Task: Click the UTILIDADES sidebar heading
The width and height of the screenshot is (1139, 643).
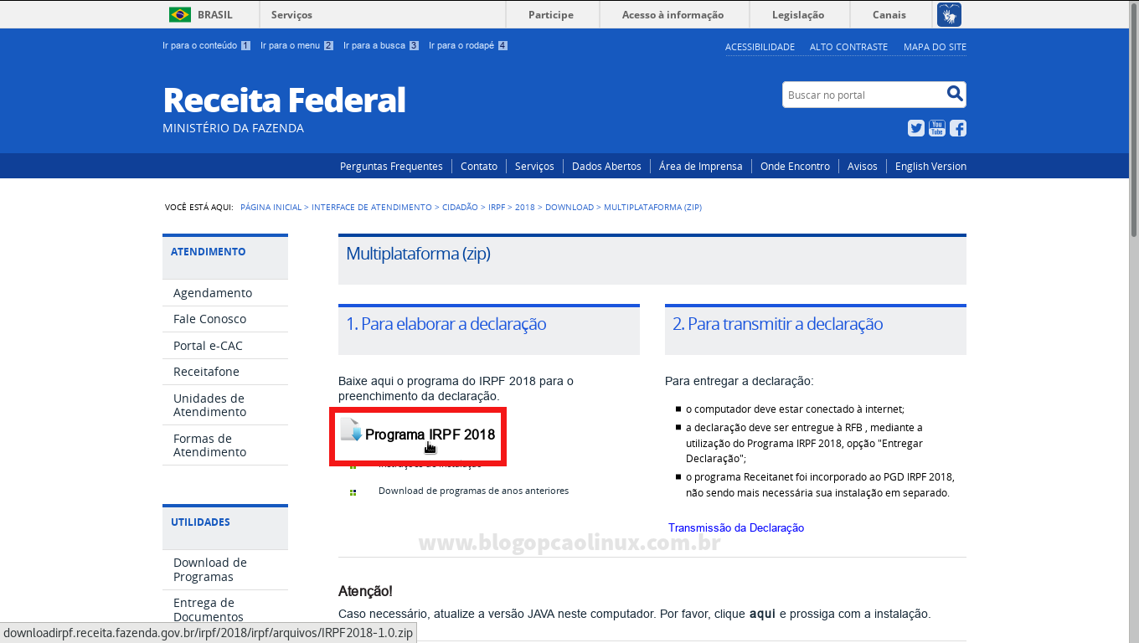Action: (200, 522)
